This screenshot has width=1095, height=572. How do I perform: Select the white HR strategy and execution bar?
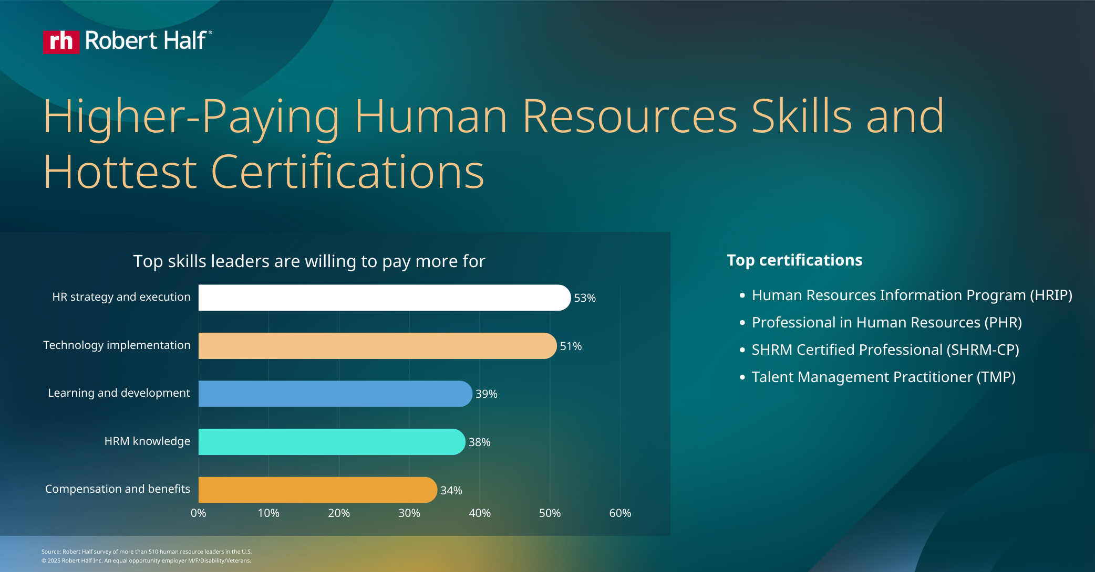[384, 296]
